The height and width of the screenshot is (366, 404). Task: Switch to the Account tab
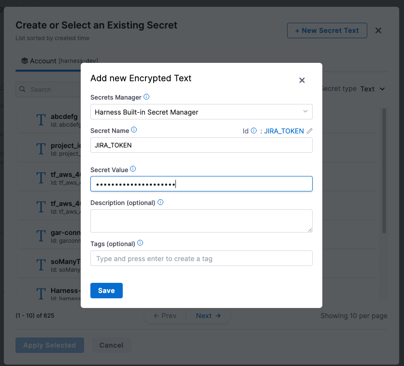coord(59,61)
